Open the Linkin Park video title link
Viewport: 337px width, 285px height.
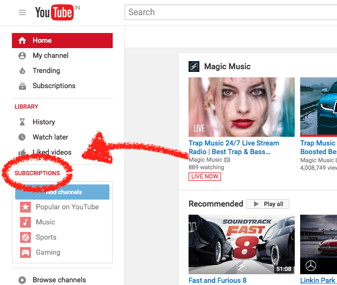(319, 280)
